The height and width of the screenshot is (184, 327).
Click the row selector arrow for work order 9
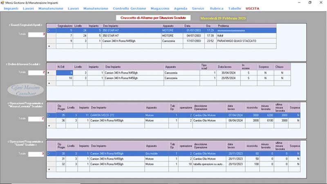click(x=49, y=73)
